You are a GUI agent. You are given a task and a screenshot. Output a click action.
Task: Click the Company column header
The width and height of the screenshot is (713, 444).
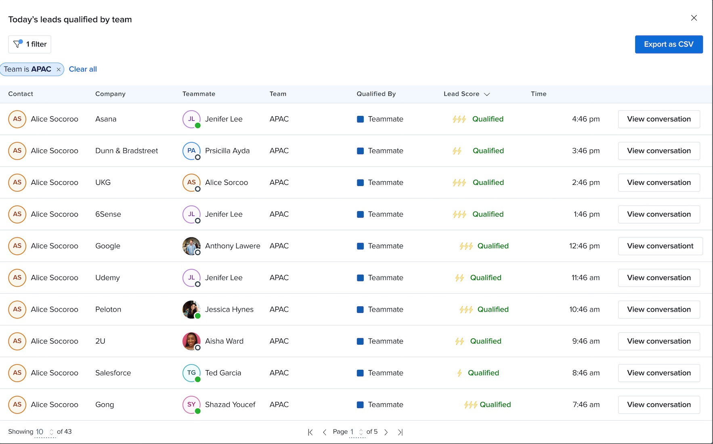point(110,94)
